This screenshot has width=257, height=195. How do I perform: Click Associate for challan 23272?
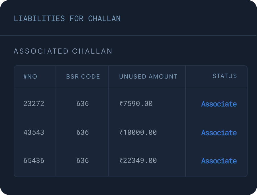pyautogui.click(x=219, y=104)
